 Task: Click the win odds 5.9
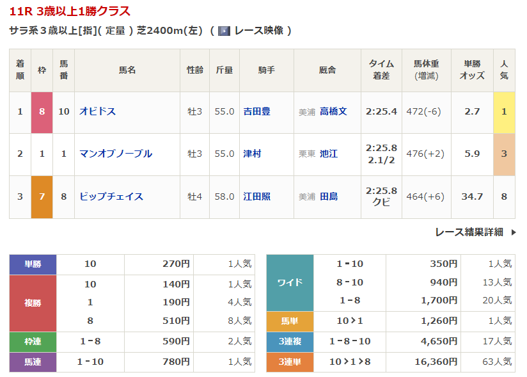[x=472, y=154]
